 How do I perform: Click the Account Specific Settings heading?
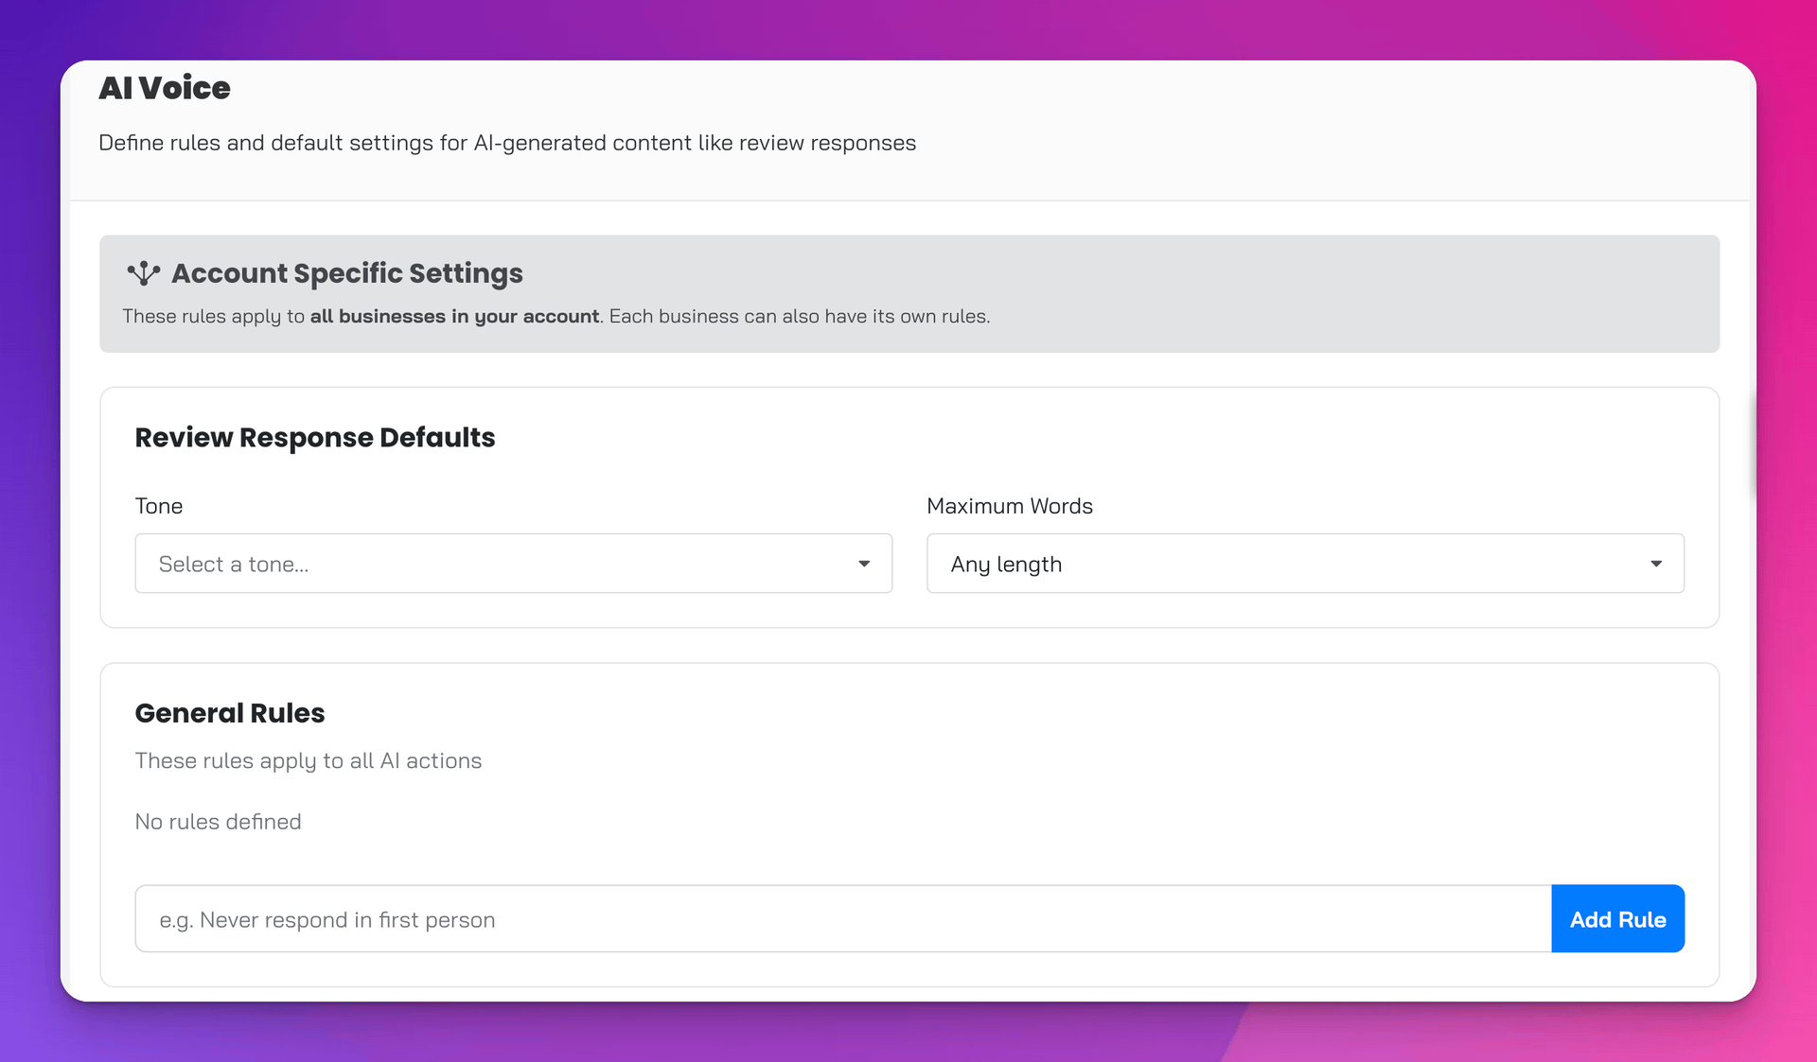point(346,273)
